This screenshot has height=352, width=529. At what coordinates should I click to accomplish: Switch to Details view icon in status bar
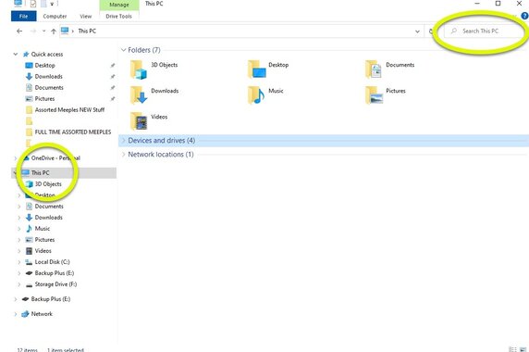click(x=512, y=349)
